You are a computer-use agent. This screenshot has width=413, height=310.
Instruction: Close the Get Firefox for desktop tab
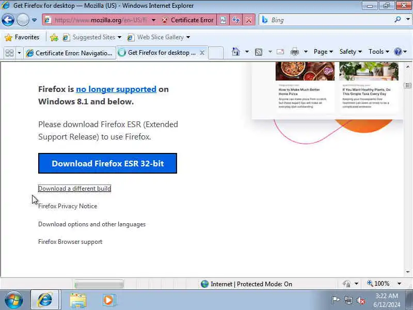[202, 53]
